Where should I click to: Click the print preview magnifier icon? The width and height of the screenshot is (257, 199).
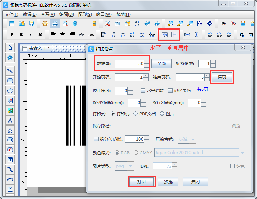(65, 24)
